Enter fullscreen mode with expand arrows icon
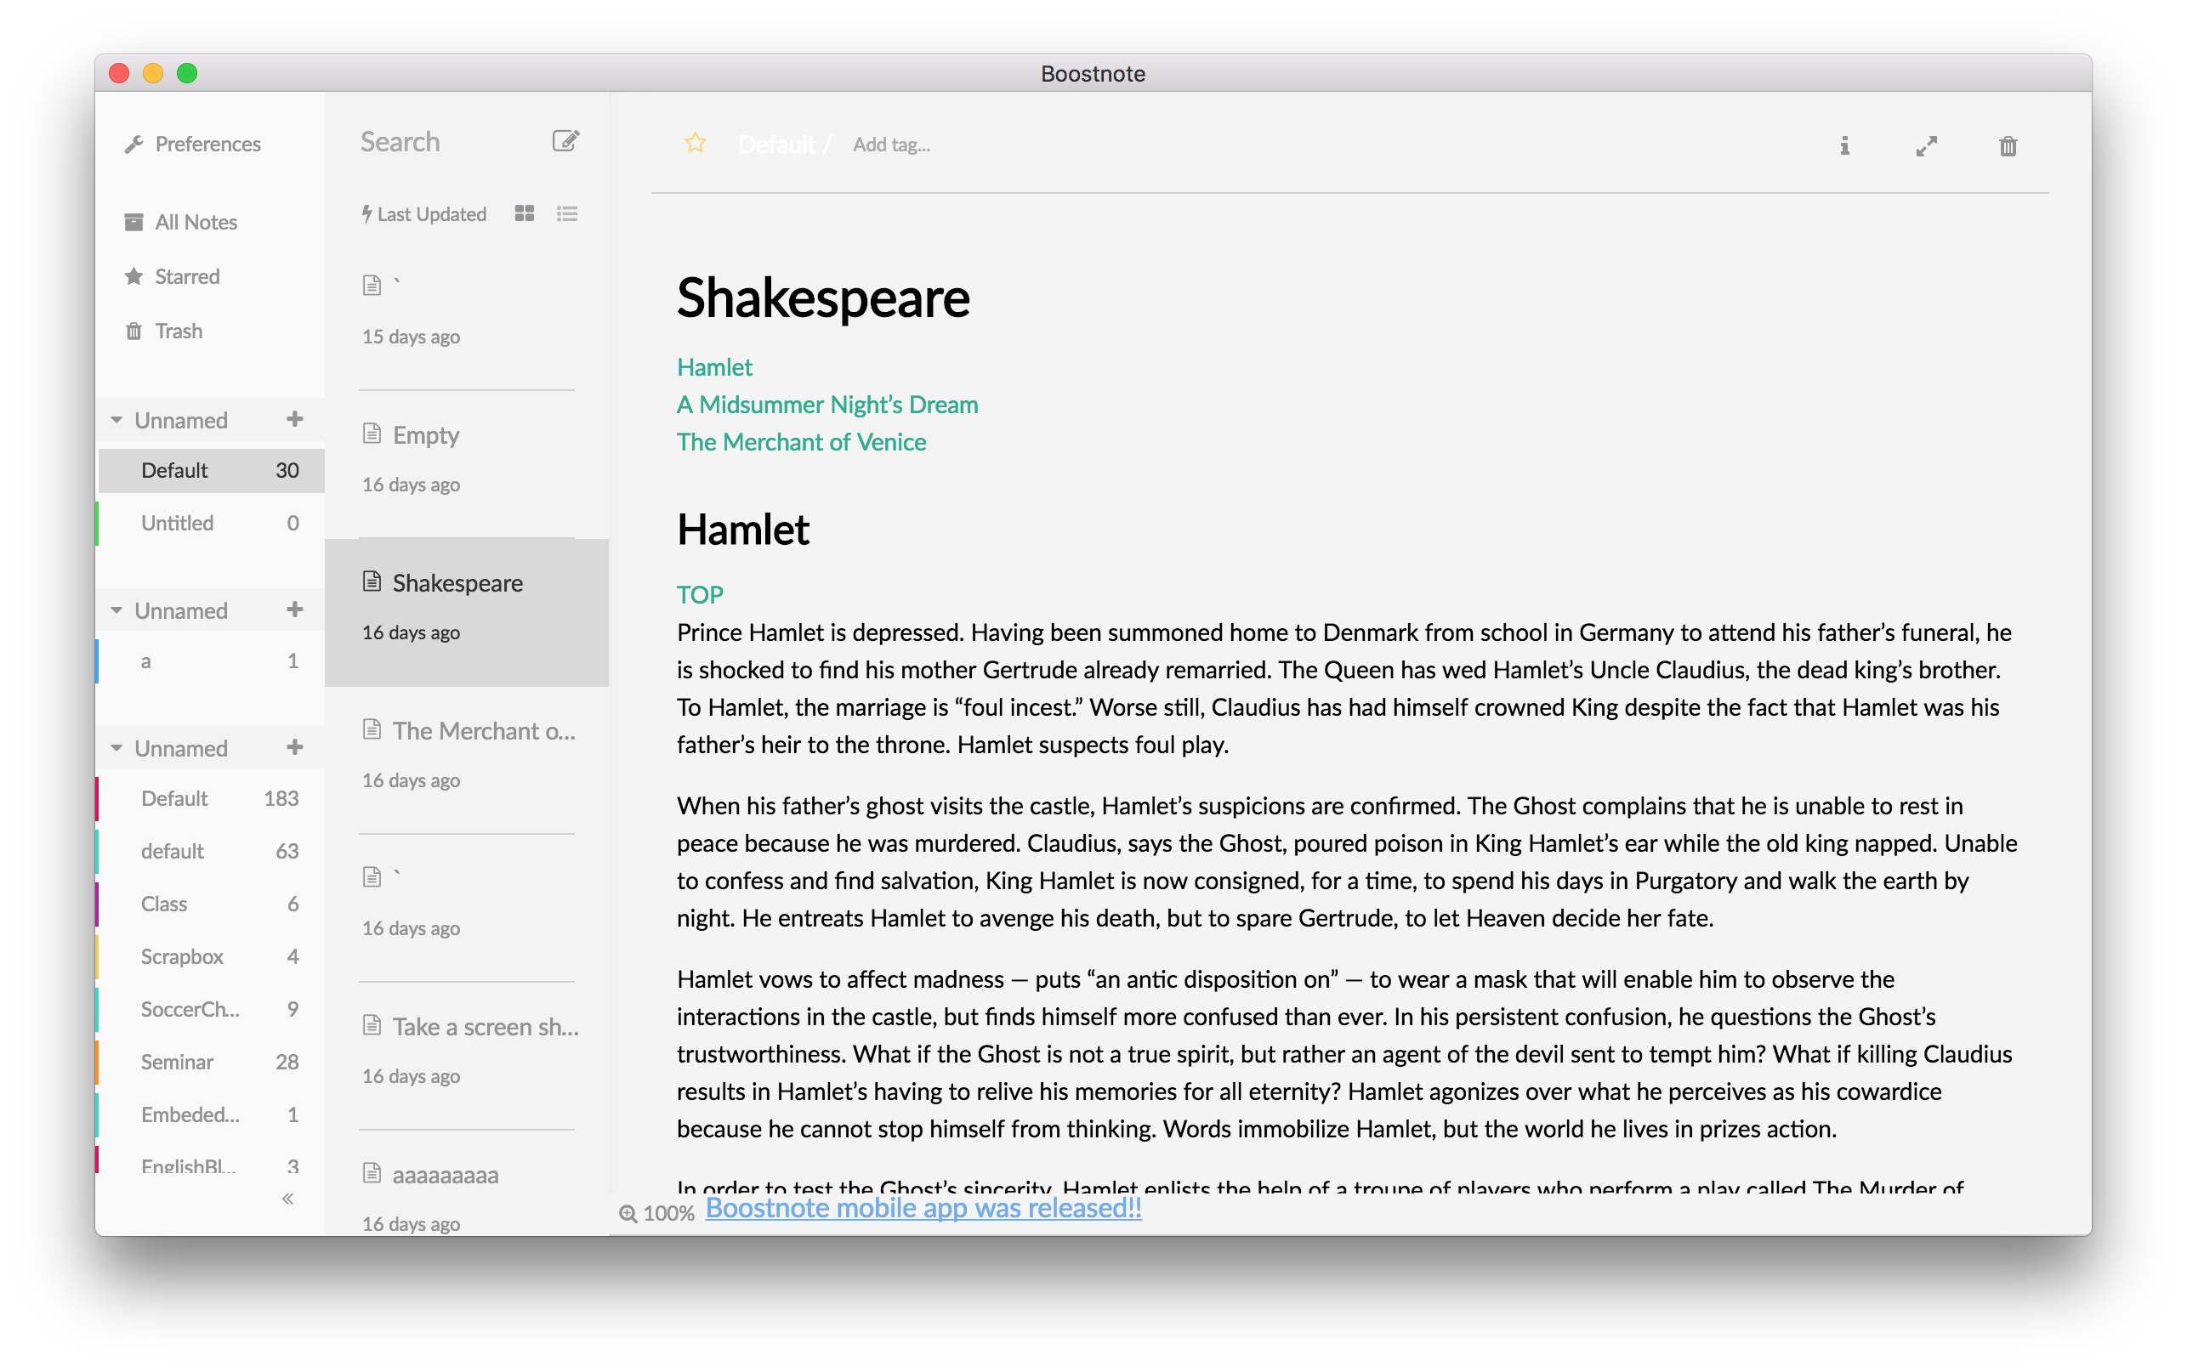This screenshot has width=2187, height=1372. [x=1926, y=146]
